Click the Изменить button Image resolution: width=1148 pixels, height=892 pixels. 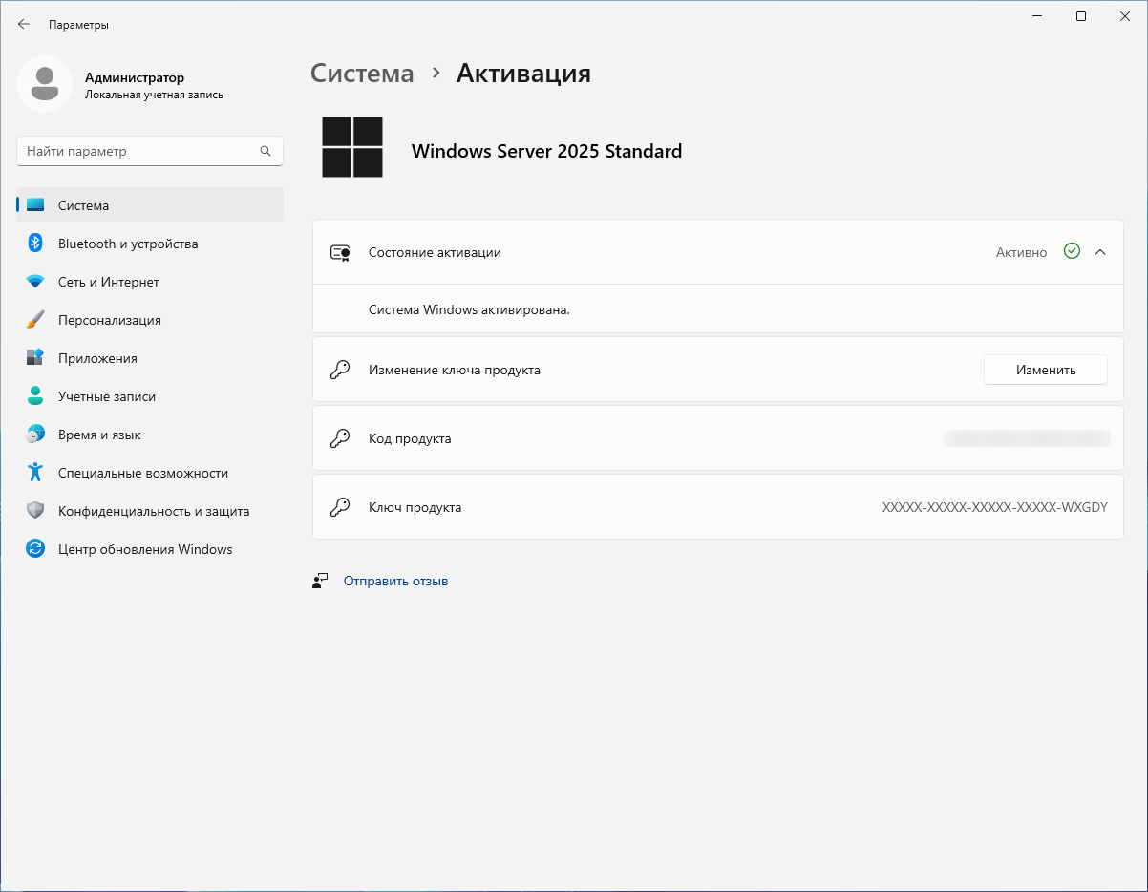[1046, 370]
